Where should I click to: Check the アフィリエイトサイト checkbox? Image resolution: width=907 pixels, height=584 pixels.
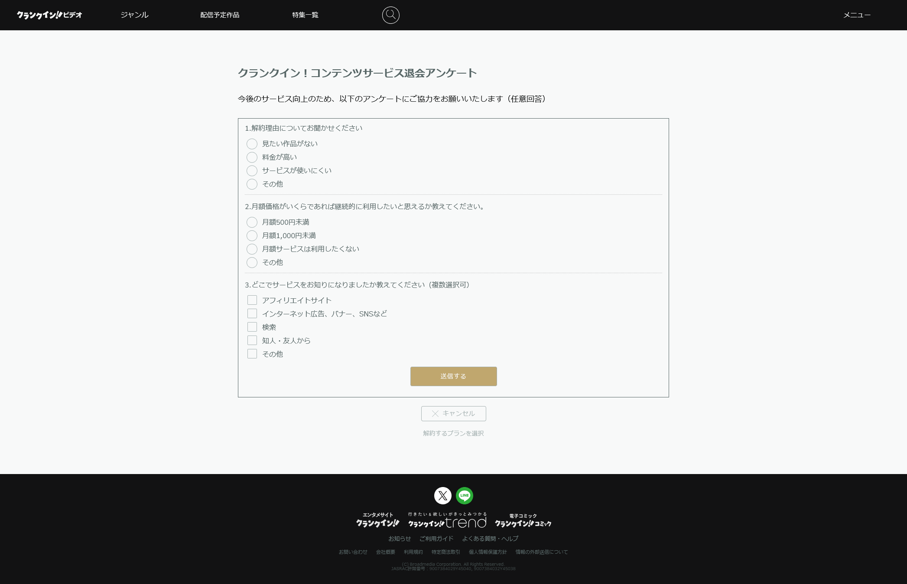click(x=252, y=300)
